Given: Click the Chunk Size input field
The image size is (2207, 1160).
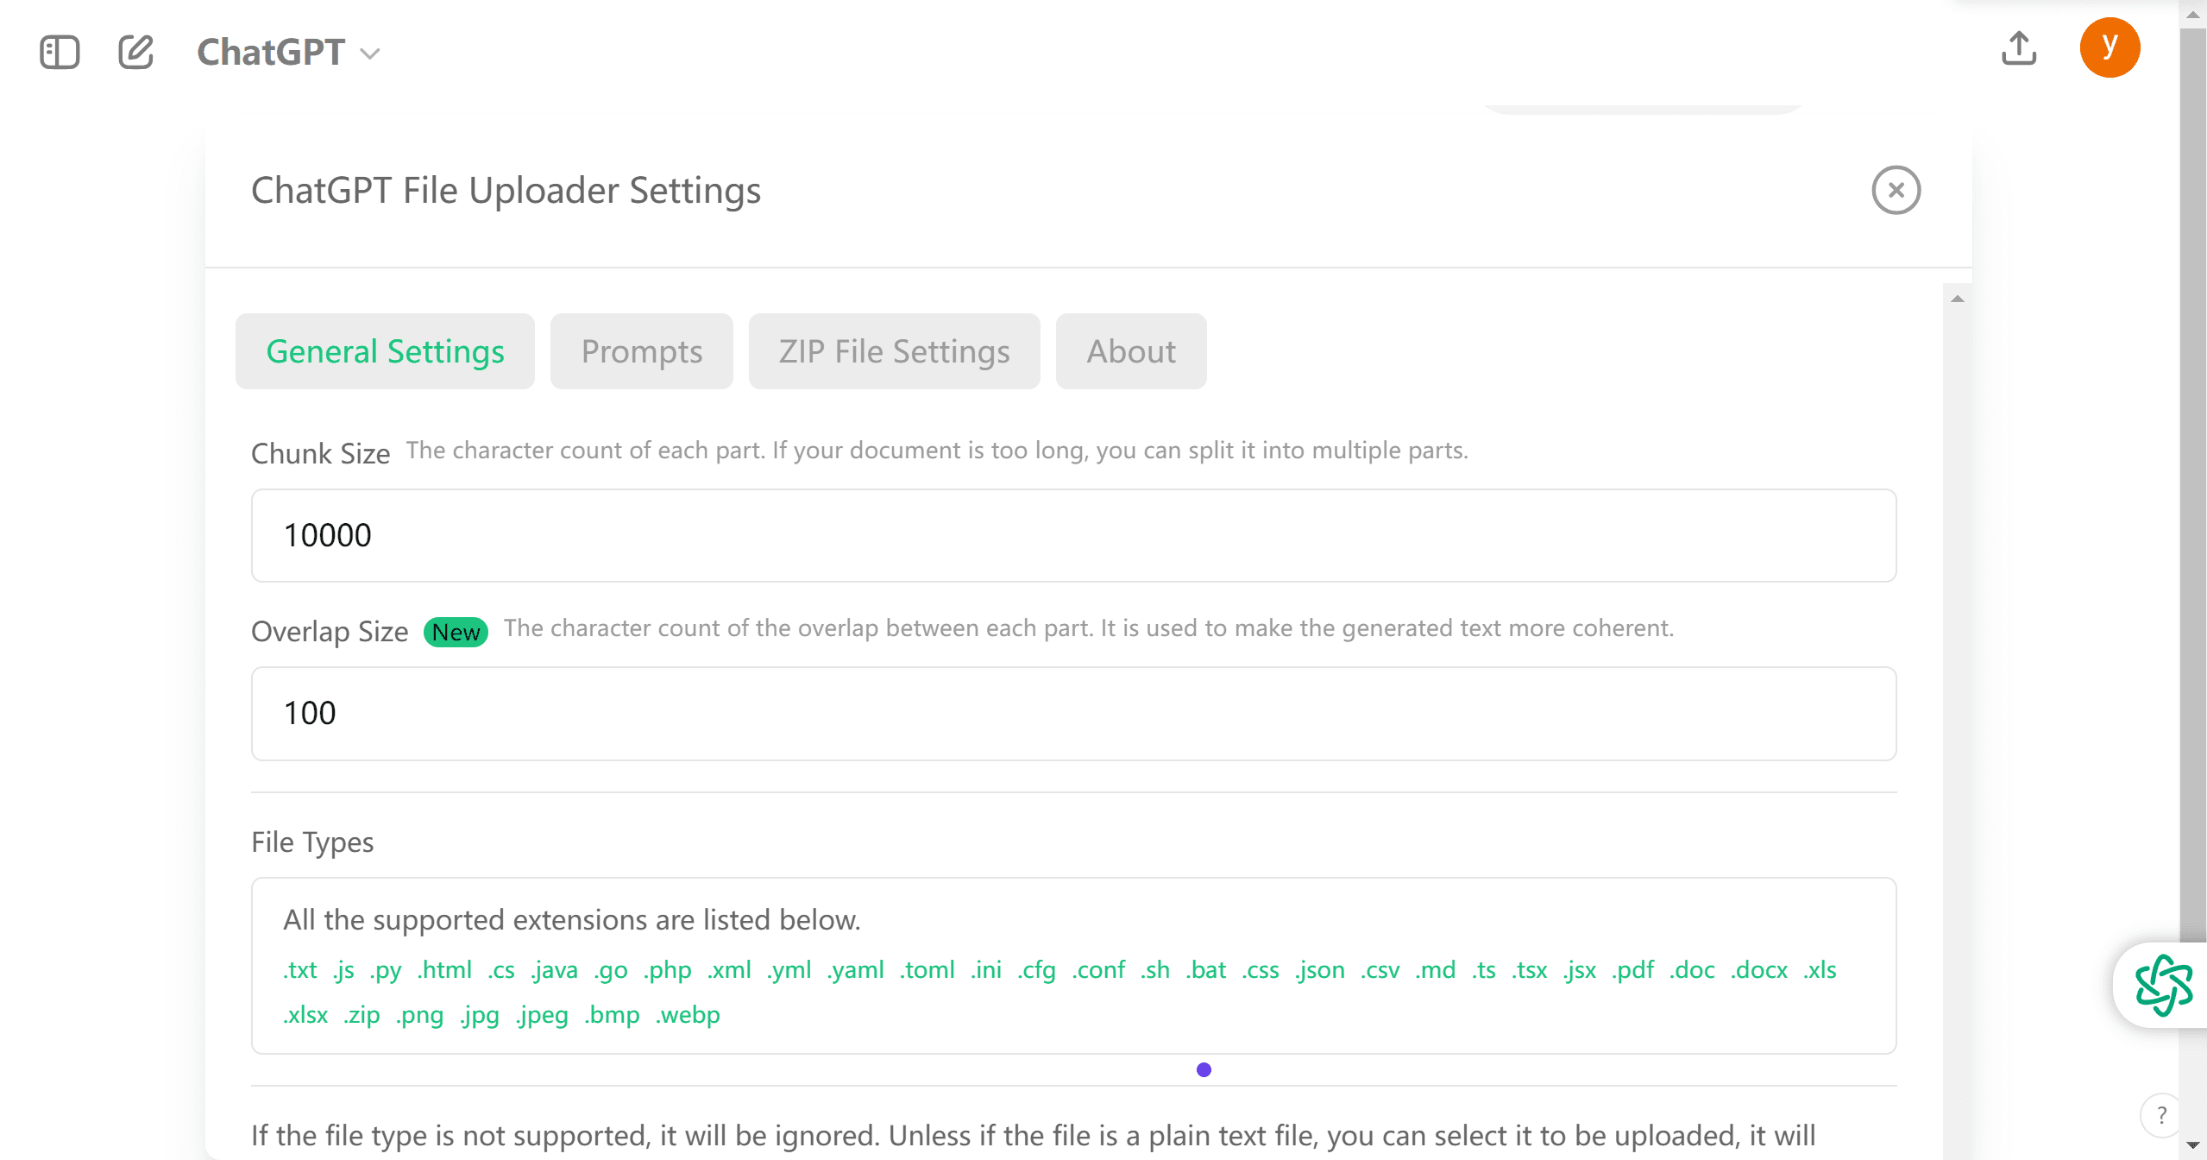Looking at the screenshot, I should [1072, 536].
